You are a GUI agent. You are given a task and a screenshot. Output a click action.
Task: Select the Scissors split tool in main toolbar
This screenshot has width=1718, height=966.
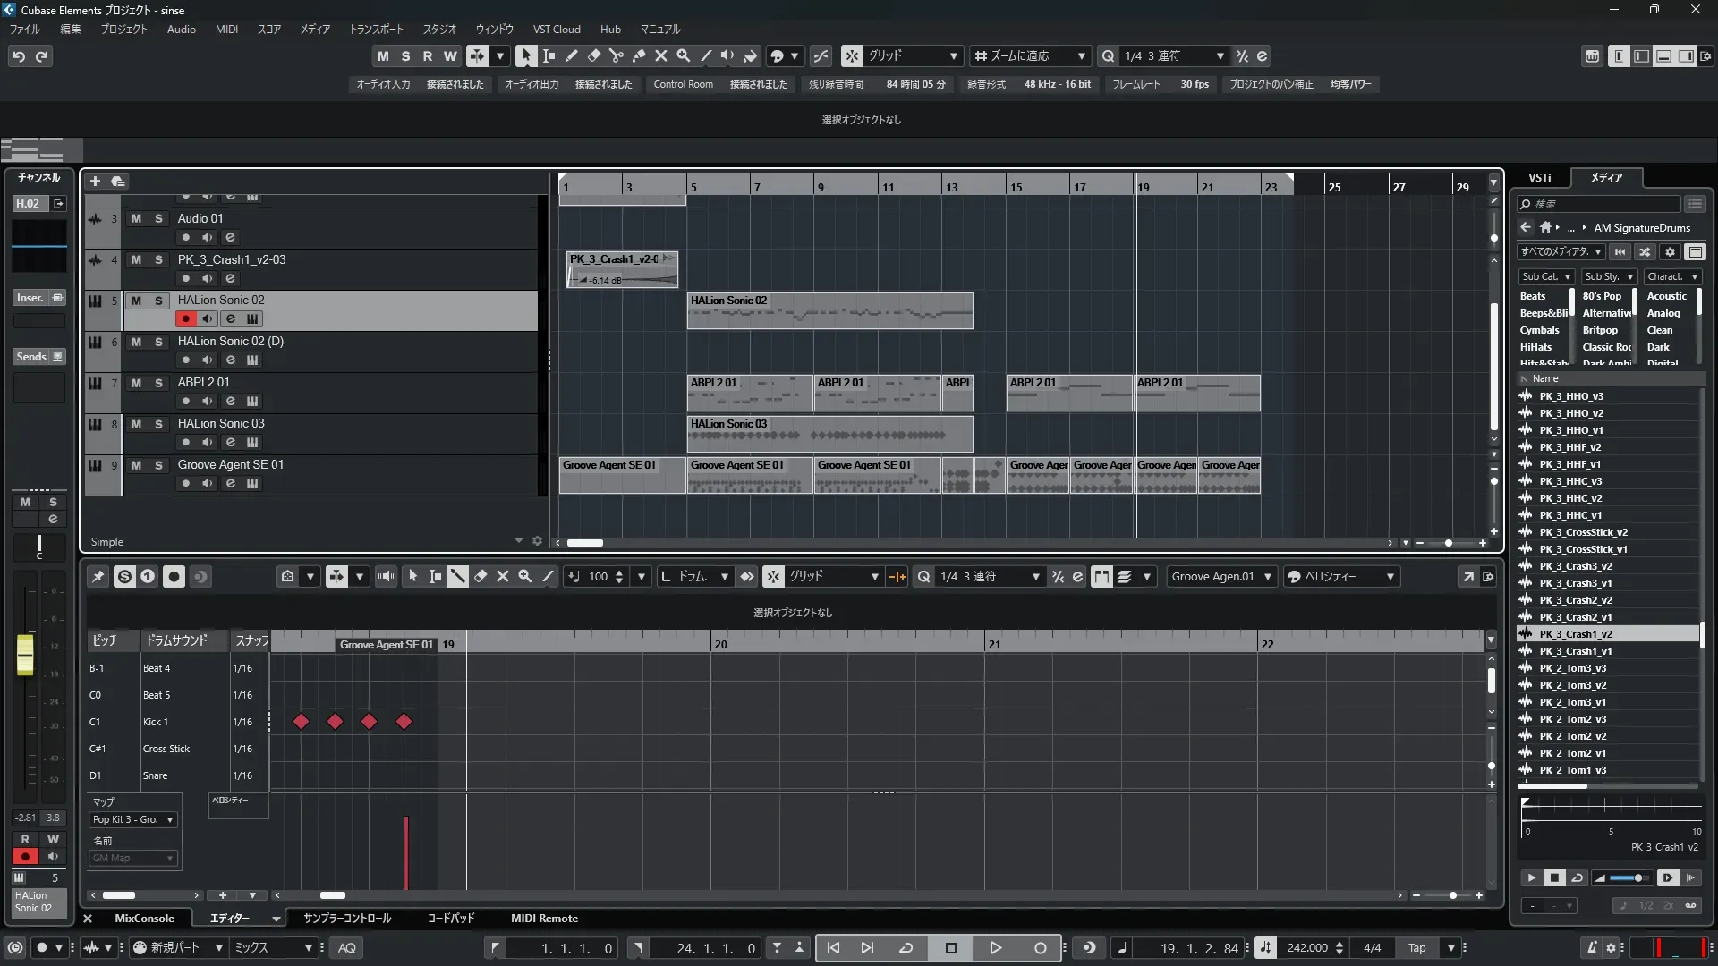tap(616, 55)
